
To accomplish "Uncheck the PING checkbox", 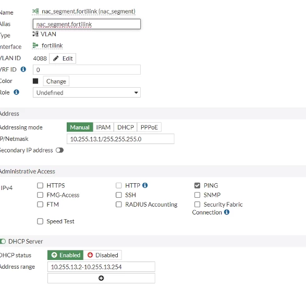I will pos(197,185).
